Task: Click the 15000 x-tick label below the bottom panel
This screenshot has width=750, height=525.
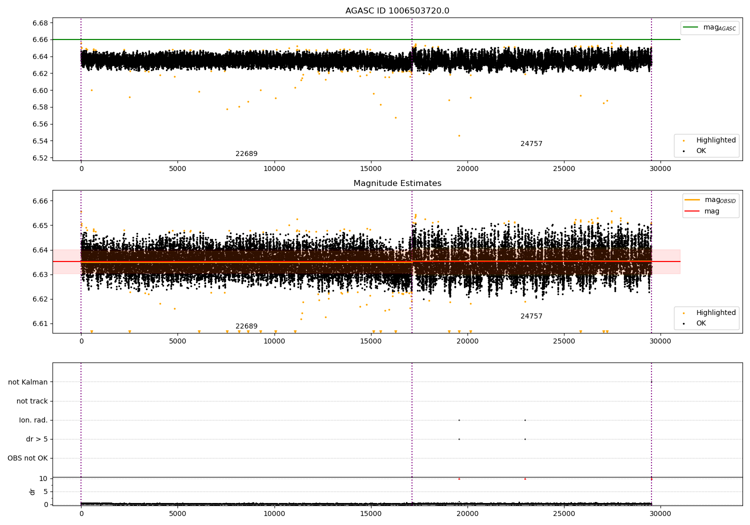Action: pos(370,514)
